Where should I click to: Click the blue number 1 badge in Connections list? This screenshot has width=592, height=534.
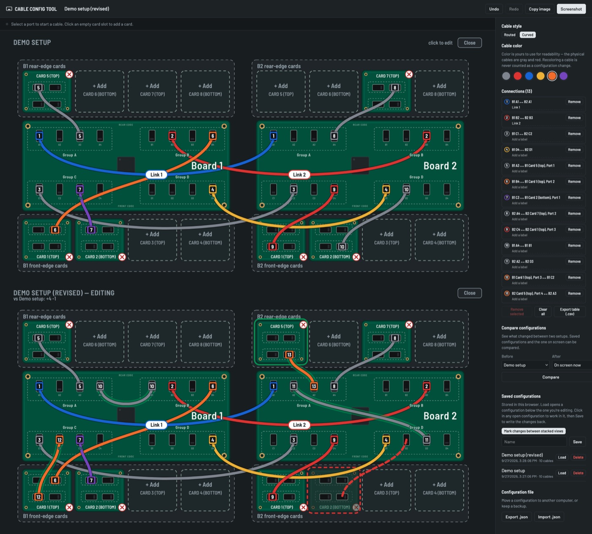pyautogui.click(x=507, y=102)
